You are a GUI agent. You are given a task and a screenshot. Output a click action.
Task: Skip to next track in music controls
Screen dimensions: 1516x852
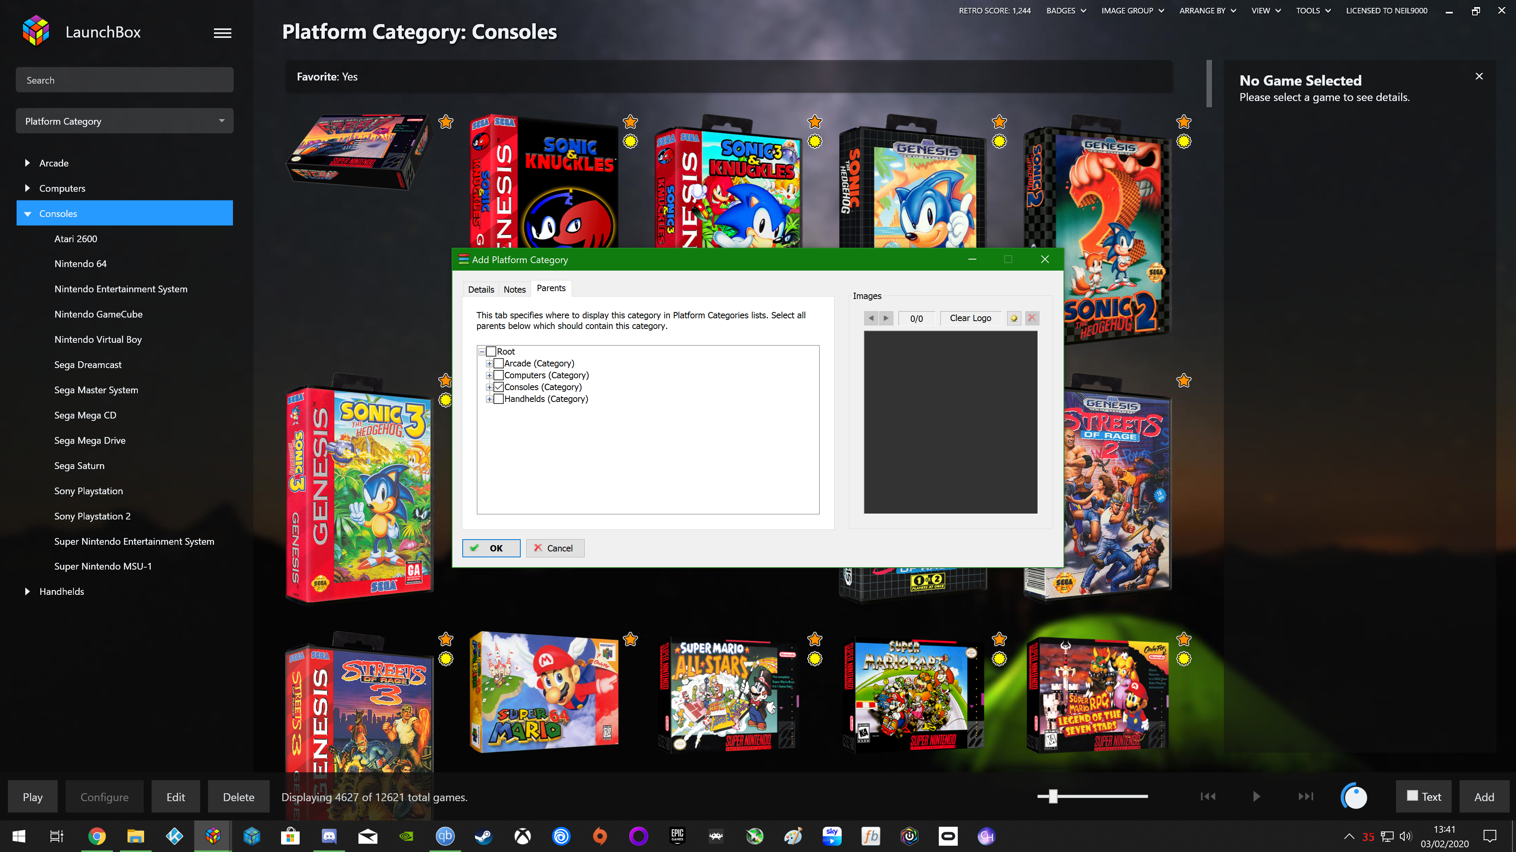point(1305,796)
